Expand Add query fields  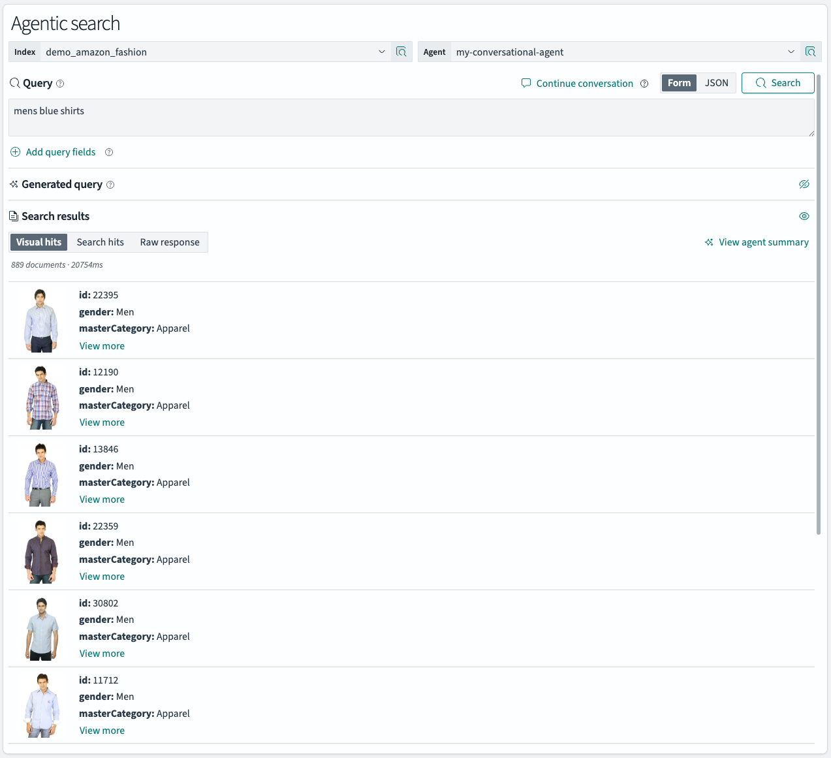pos(60,151)
